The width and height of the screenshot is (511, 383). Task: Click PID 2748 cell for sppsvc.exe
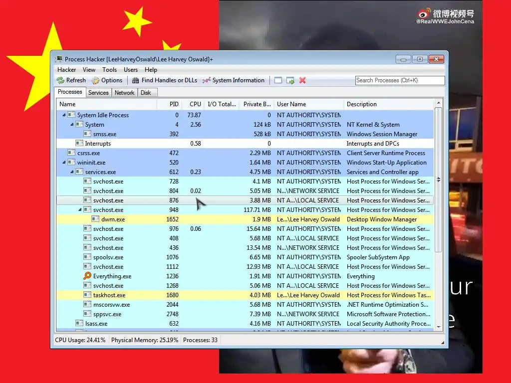(172, 314)
